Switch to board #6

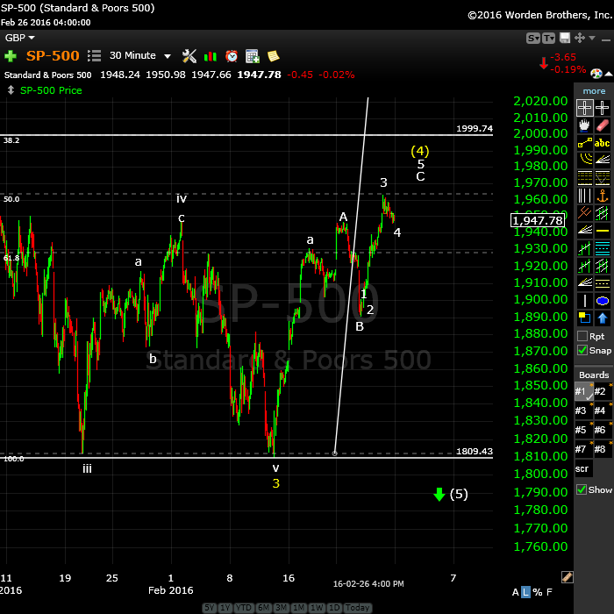602,430
